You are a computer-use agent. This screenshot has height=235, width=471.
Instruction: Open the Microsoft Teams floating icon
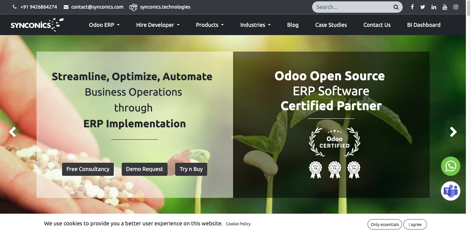coord(450,191)
